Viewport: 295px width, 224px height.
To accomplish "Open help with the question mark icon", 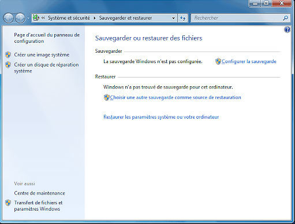I will pos(287,30).
